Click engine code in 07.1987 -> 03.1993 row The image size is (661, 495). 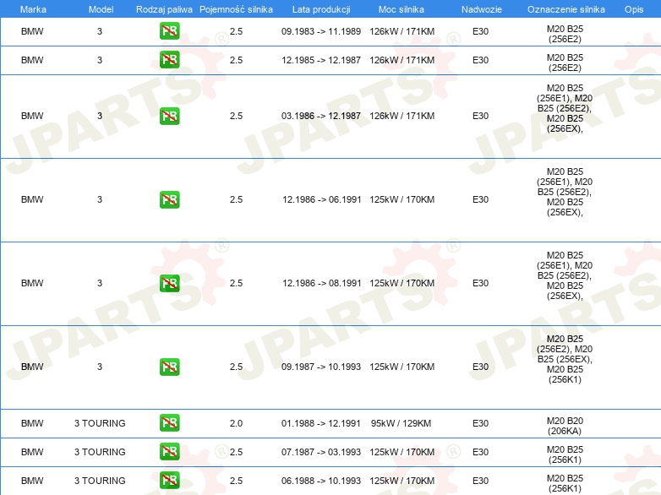pyautogui.click(x=565, y=454)
